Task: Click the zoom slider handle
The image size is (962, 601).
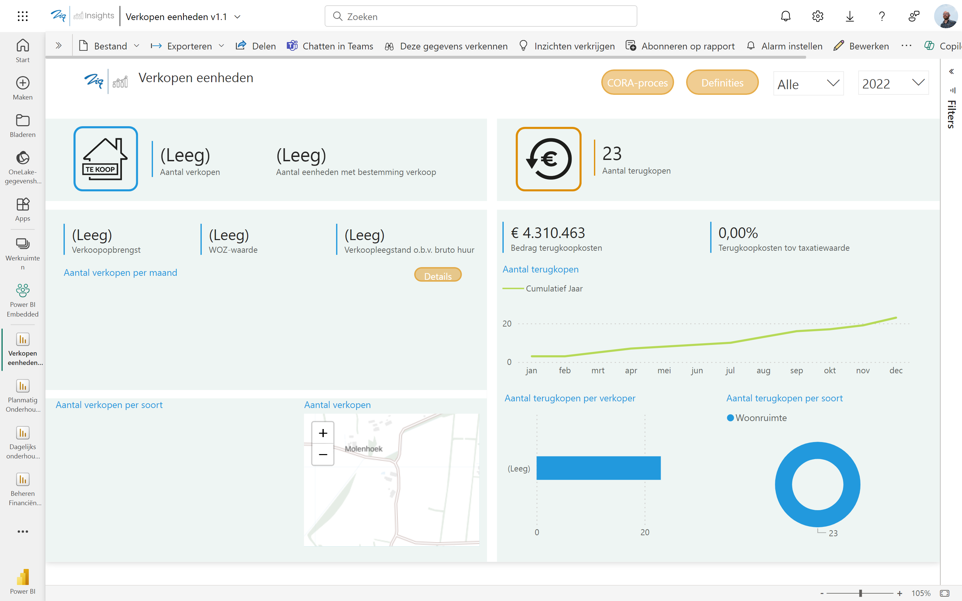Action: [860, 593]
